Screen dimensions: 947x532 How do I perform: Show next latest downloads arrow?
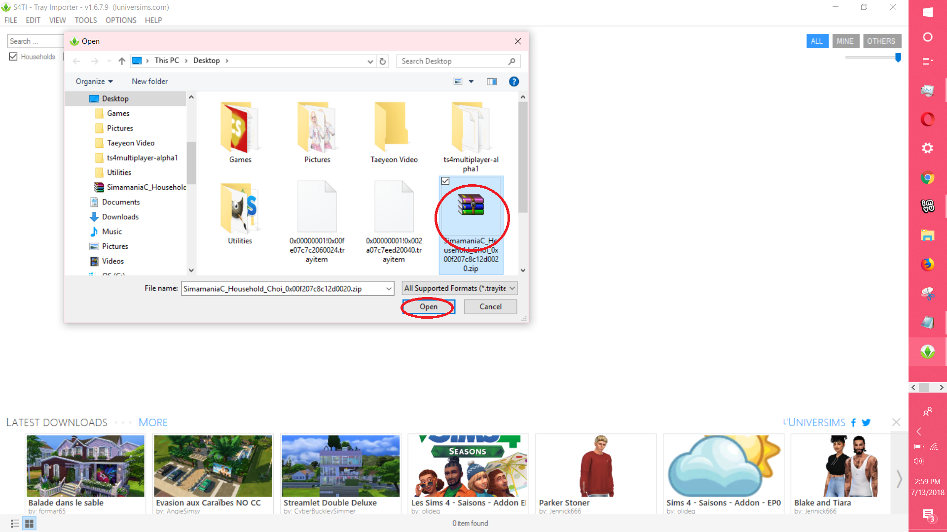[x=899, y=478]
